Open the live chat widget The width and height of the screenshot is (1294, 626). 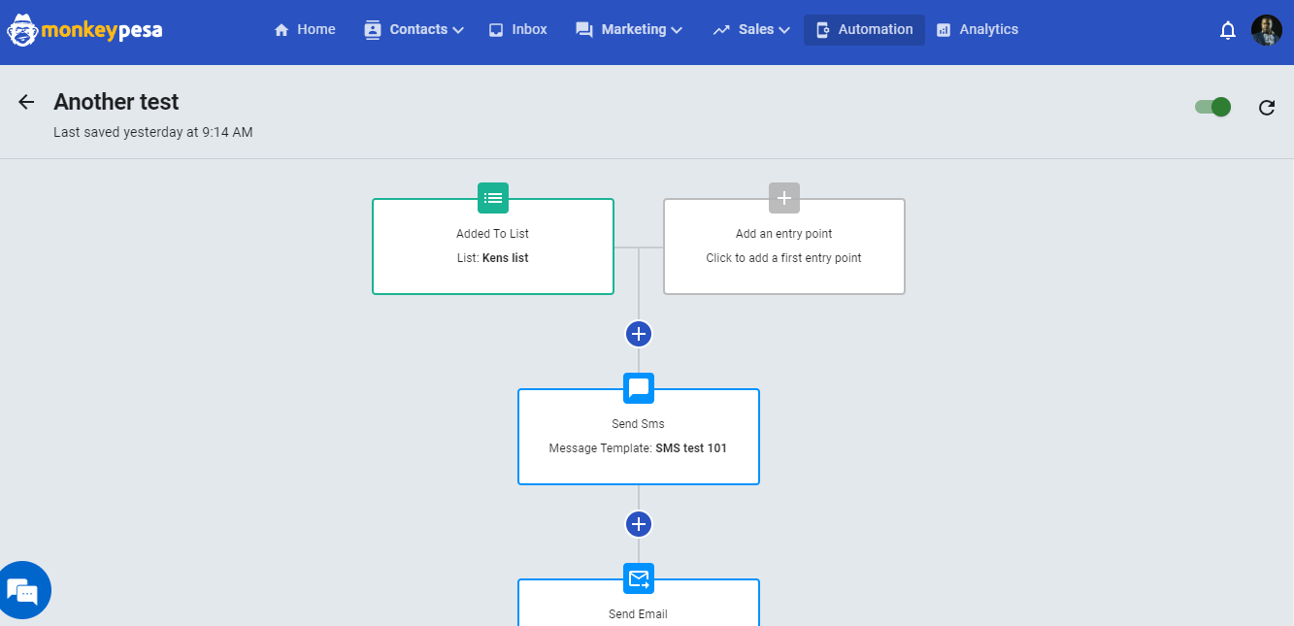22,590
